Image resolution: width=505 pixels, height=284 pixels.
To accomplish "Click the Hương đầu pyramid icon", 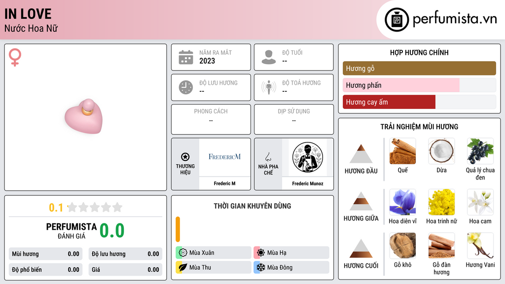I will pyautogui.click(x=361, y=154).
